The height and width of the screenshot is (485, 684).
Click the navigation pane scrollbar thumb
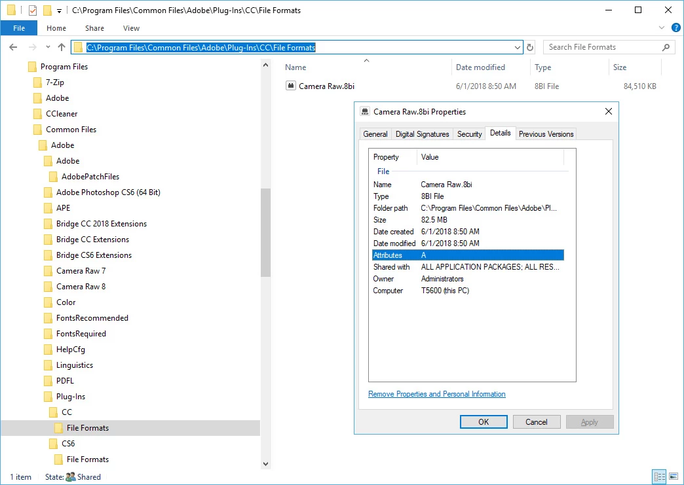pyautogui.click(x=265, y=233)
